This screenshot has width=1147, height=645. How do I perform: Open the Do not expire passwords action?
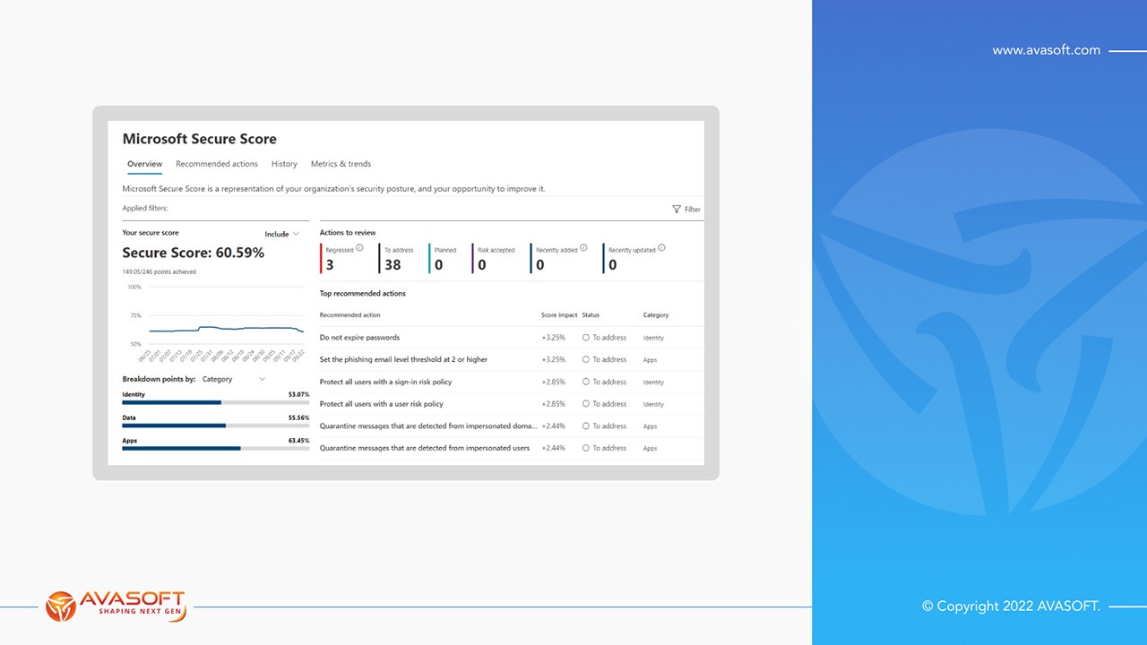359,338
